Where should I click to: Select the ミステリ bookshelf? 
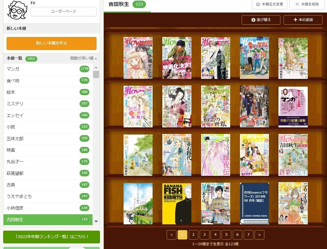tap(48, 104)
